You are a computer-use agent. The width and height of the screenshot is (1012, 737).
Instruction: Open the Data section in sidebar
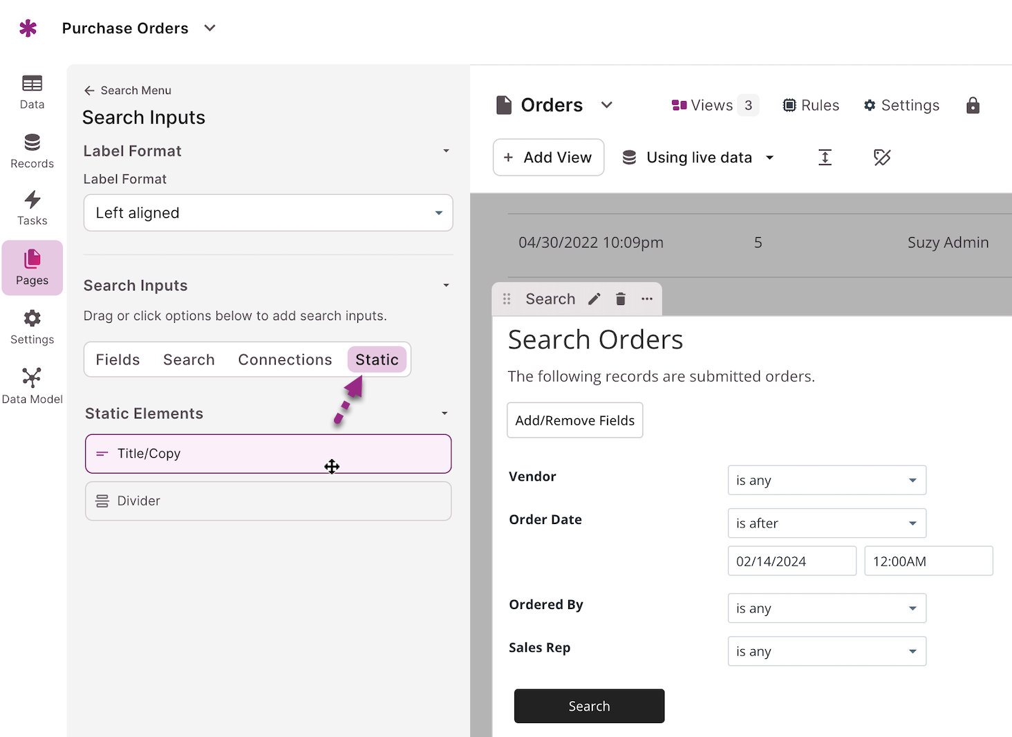(32, 92)
